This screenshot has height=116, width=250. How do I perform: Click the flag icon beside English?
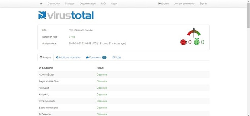159,3
